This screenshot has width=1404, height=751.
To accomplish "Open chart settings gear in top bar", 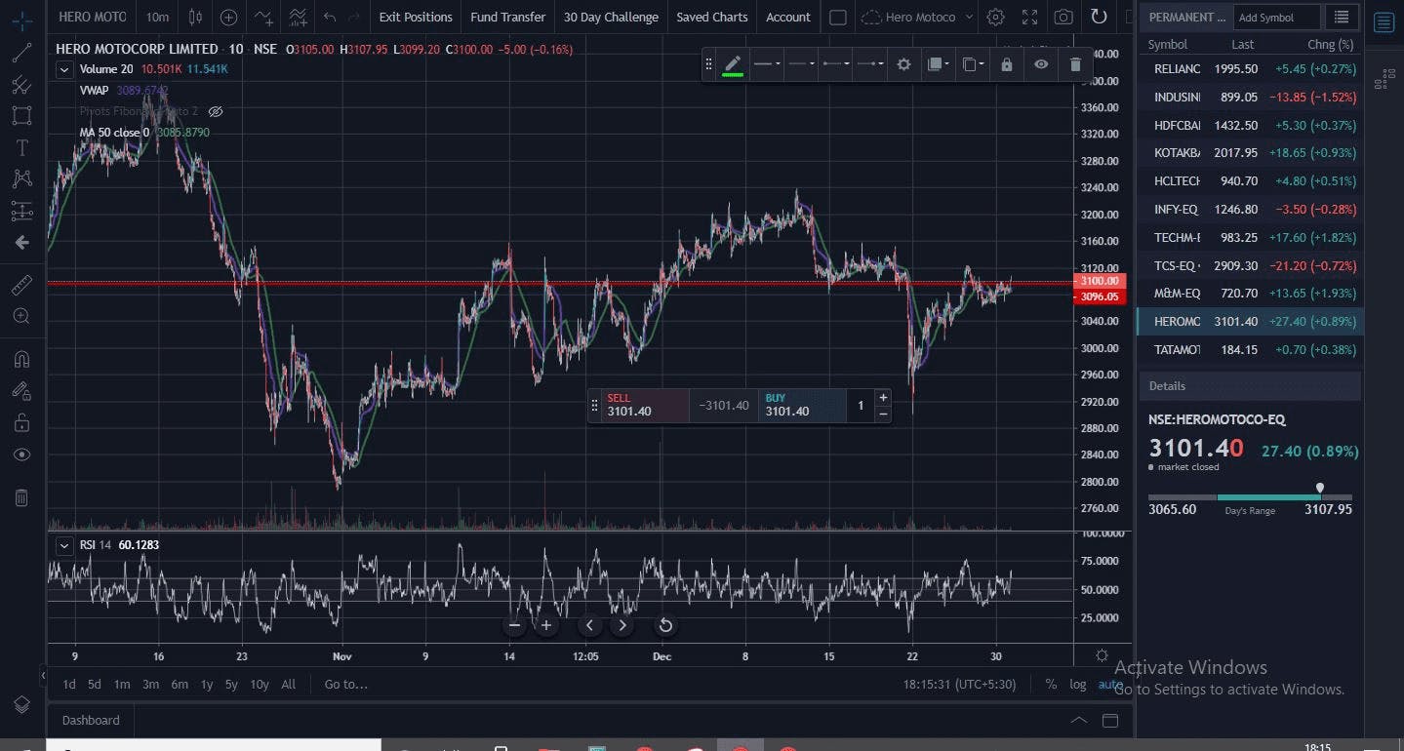I will tap(995, 17).
